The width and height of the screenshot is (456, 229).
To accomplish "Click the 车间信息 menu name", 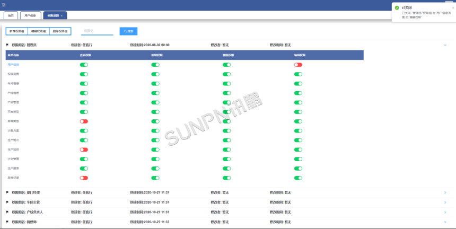I will tap(13, 83).
